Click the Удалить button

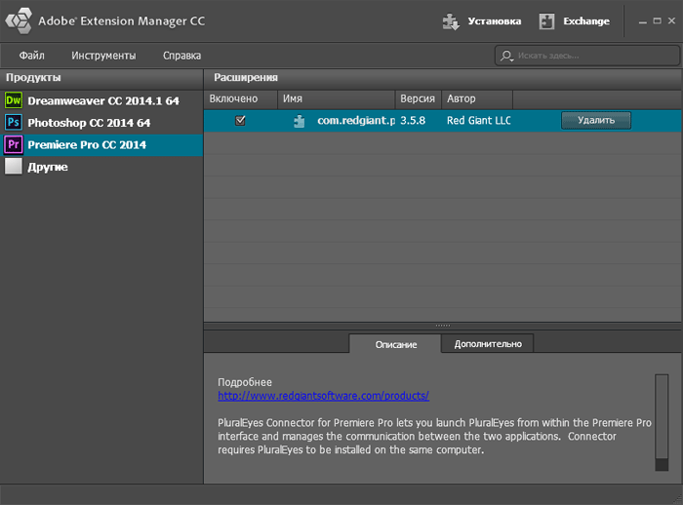coord(596,120)
